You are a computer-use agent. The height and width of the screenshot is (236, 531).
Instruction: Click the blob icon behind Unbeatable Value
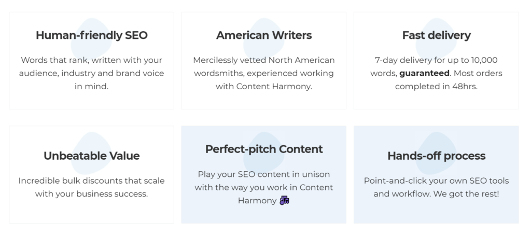tap(91, 154)
